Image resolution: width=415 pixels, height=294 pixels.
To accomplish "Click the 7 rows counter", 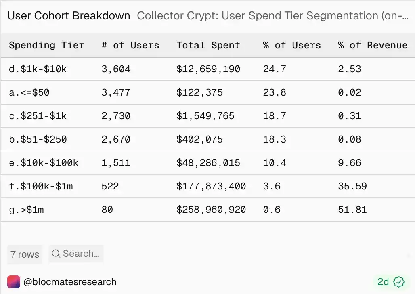I will (25, 254).
